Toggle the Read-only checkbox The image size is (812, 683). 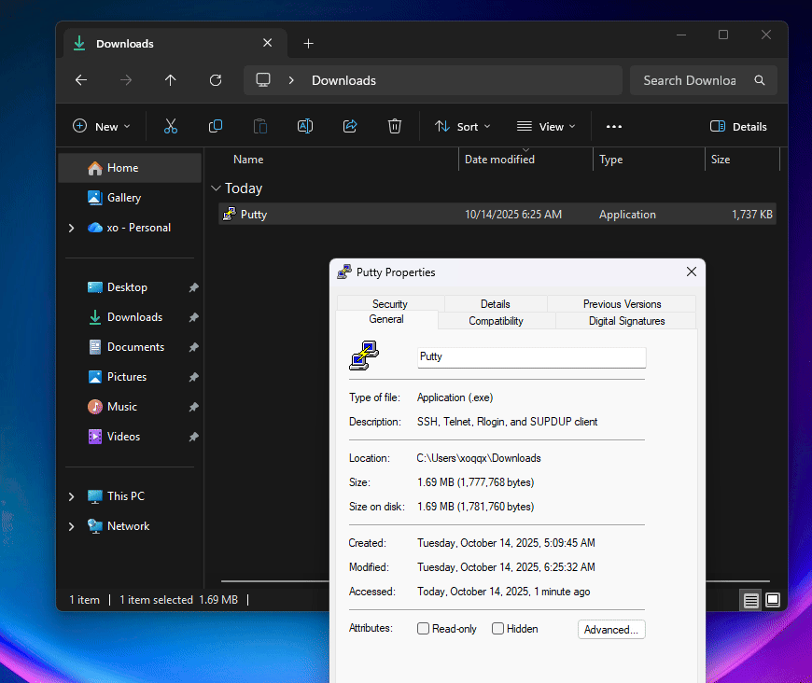point(423,629)
